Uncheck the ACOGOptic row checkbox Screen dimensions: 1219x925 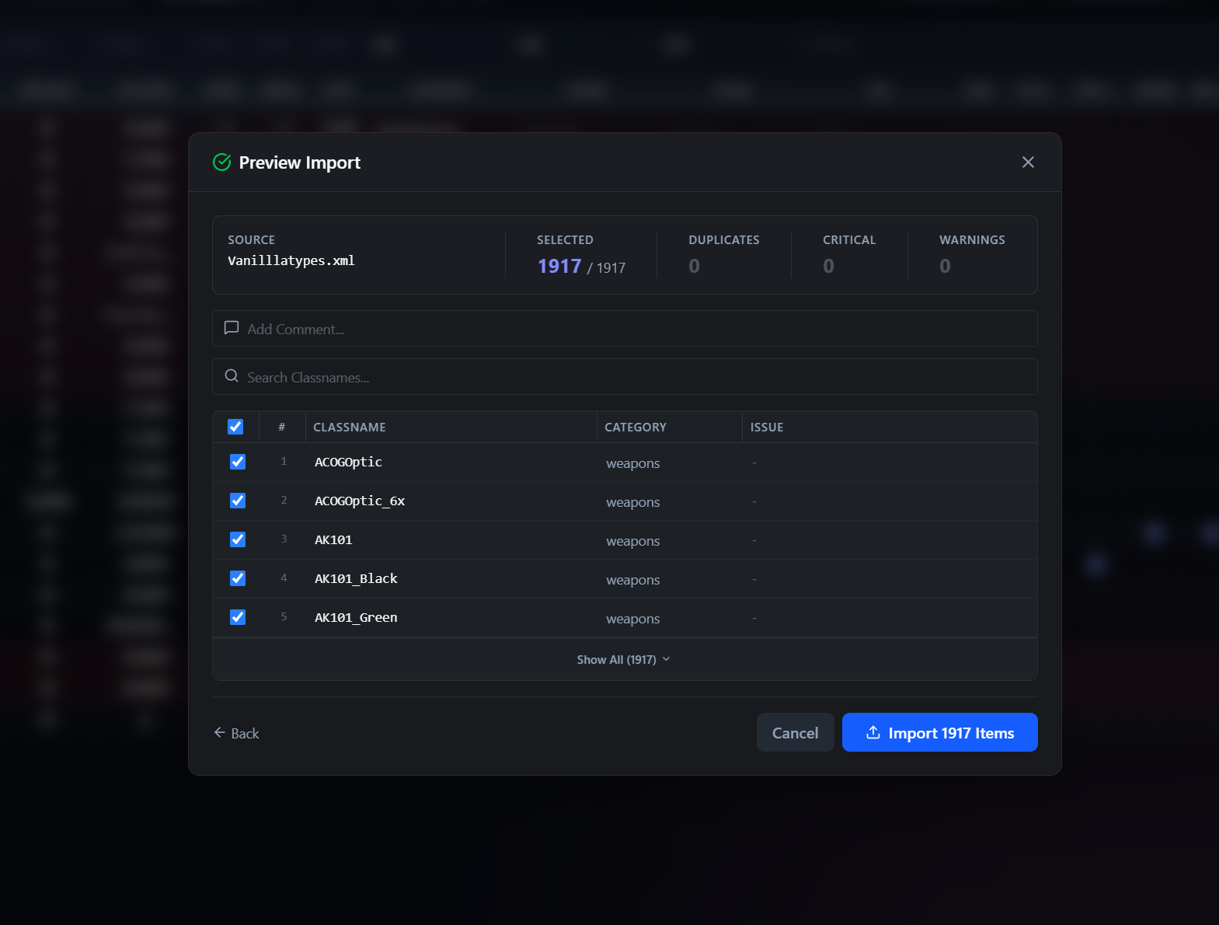(x=238, y=462)
